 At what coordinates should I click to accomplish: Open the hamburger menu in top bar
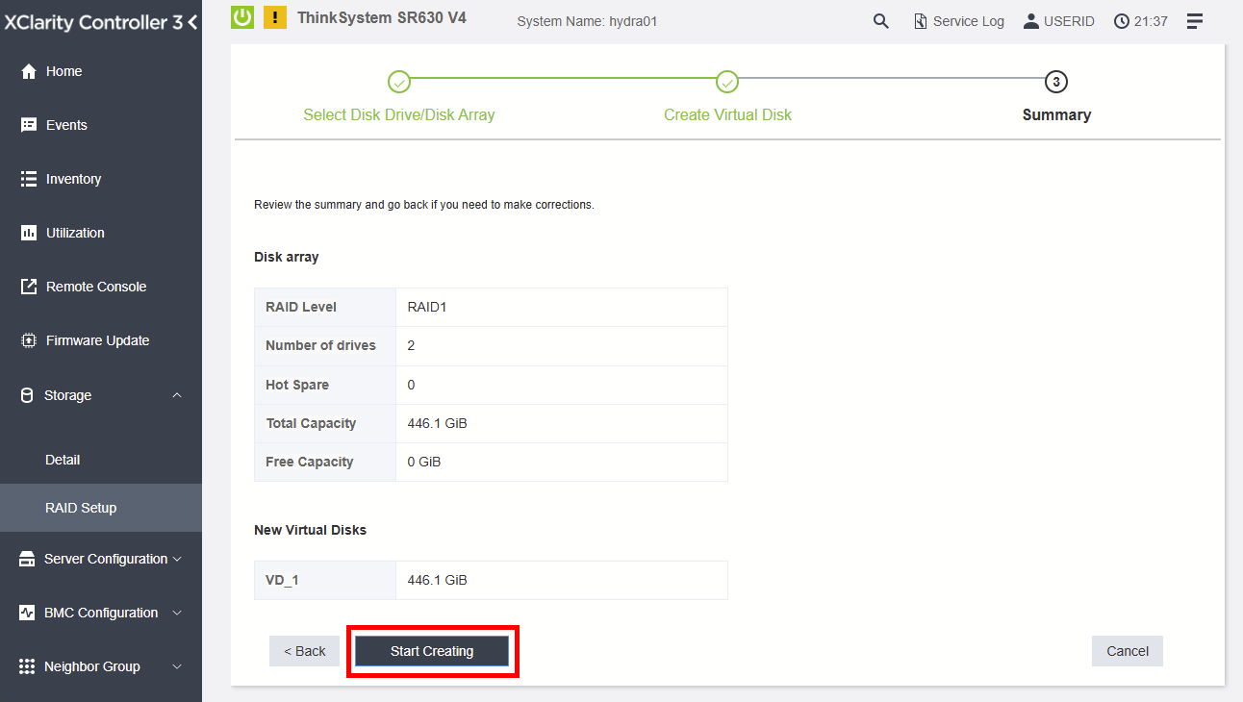1194,20
